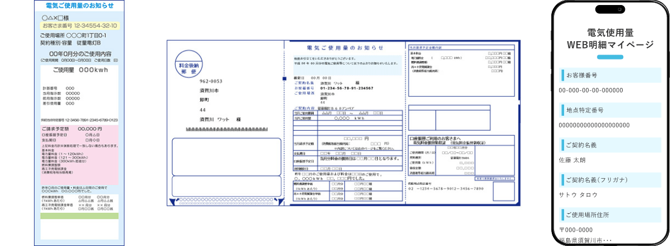The height and width of the screenshot is (246, 670).
Task: Click ご使用量 000kwh on the slip
Action: (x=80, y=71)
